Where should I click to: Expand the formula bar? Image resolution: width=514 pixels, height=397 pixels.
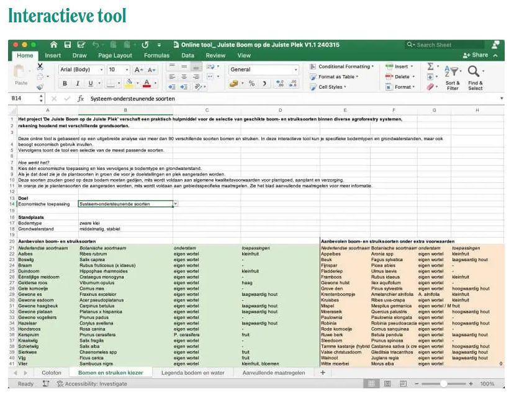(501, 98)
